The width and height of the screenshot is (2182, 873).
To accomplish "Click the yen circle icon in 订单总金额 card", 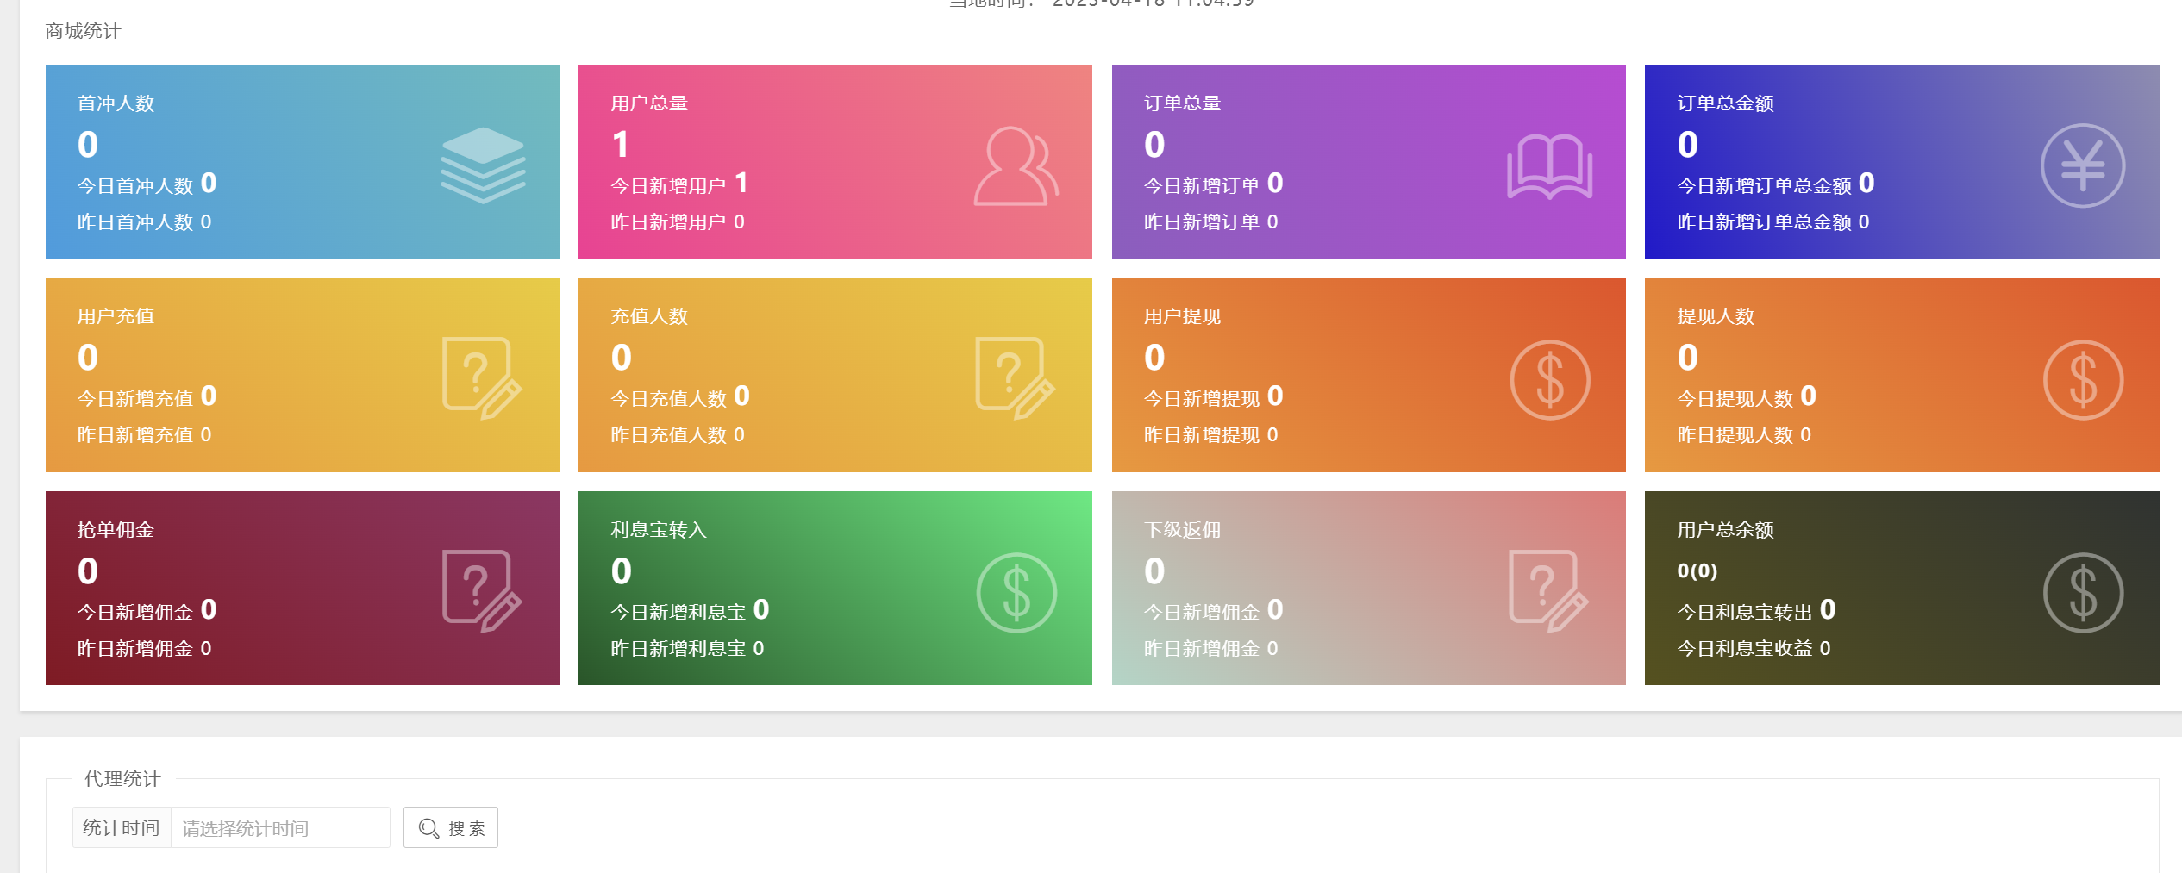I will click(x=2082, y=165).
